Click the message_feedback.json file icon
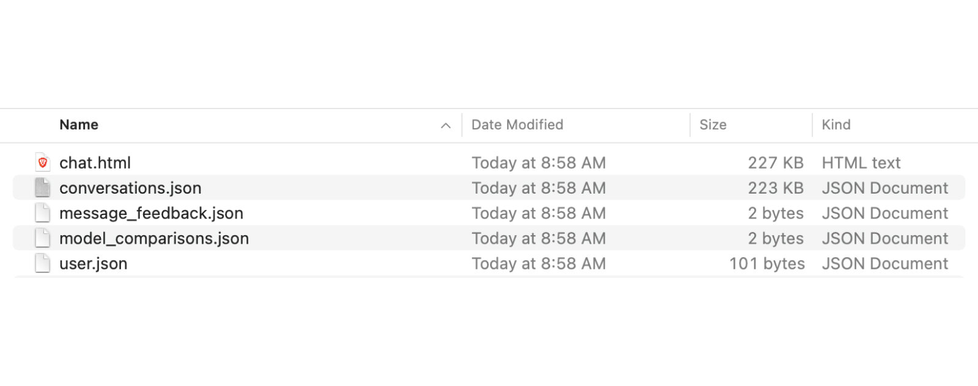The image size is (978, 386). 42,213
